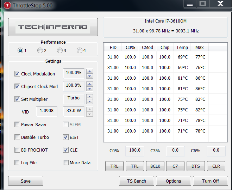The width and height of the screenshot is (232, 190).
Task: Click the 3093.1 MHz frequency readout
Action: click(x=187, y=31)
